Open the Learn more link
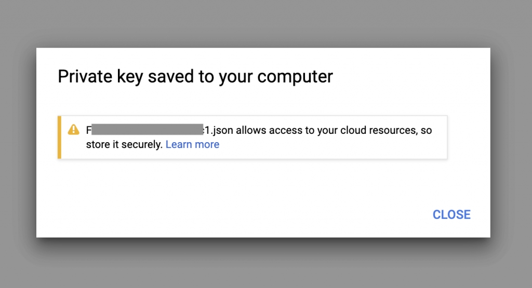Screen dimensions: 532x288 click(192, 144)
